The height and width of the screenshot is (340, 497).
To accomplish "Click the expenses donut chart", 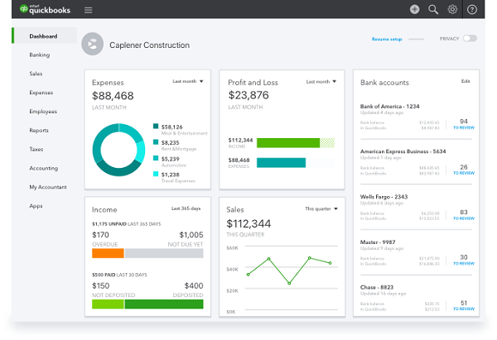I will tap(118, 150).
